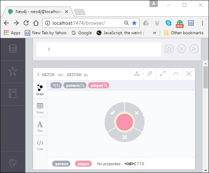
Task: Close the MATCH query result frame
Action: (189, 74)
